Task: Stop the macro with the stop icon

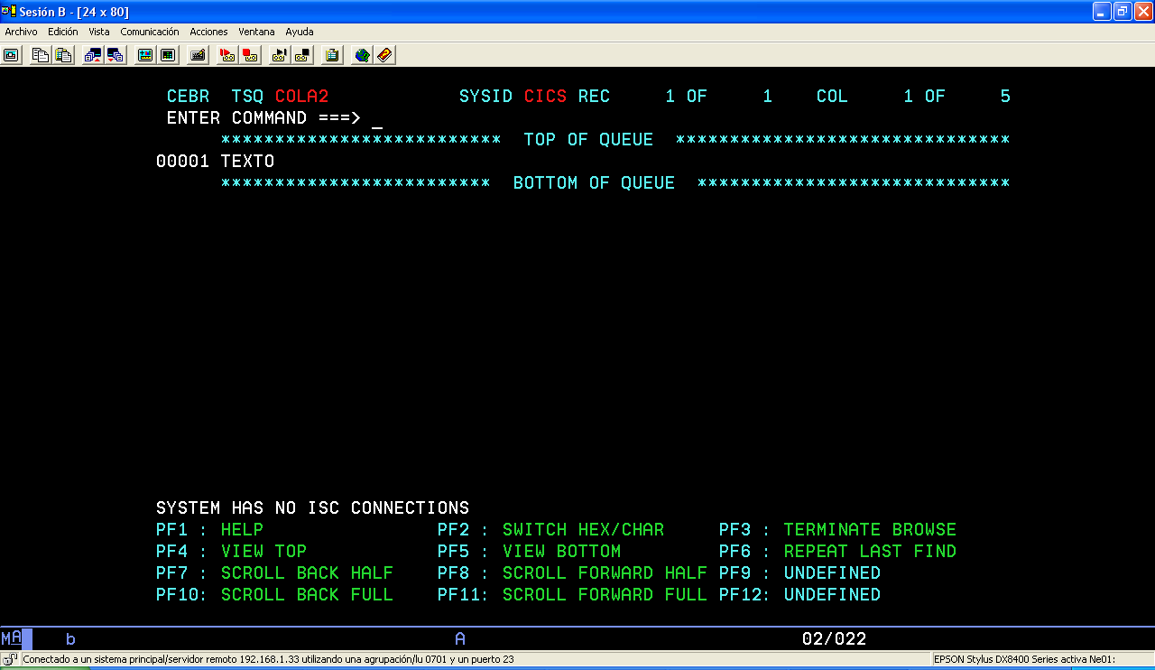Action: click(x=301, y=55)
